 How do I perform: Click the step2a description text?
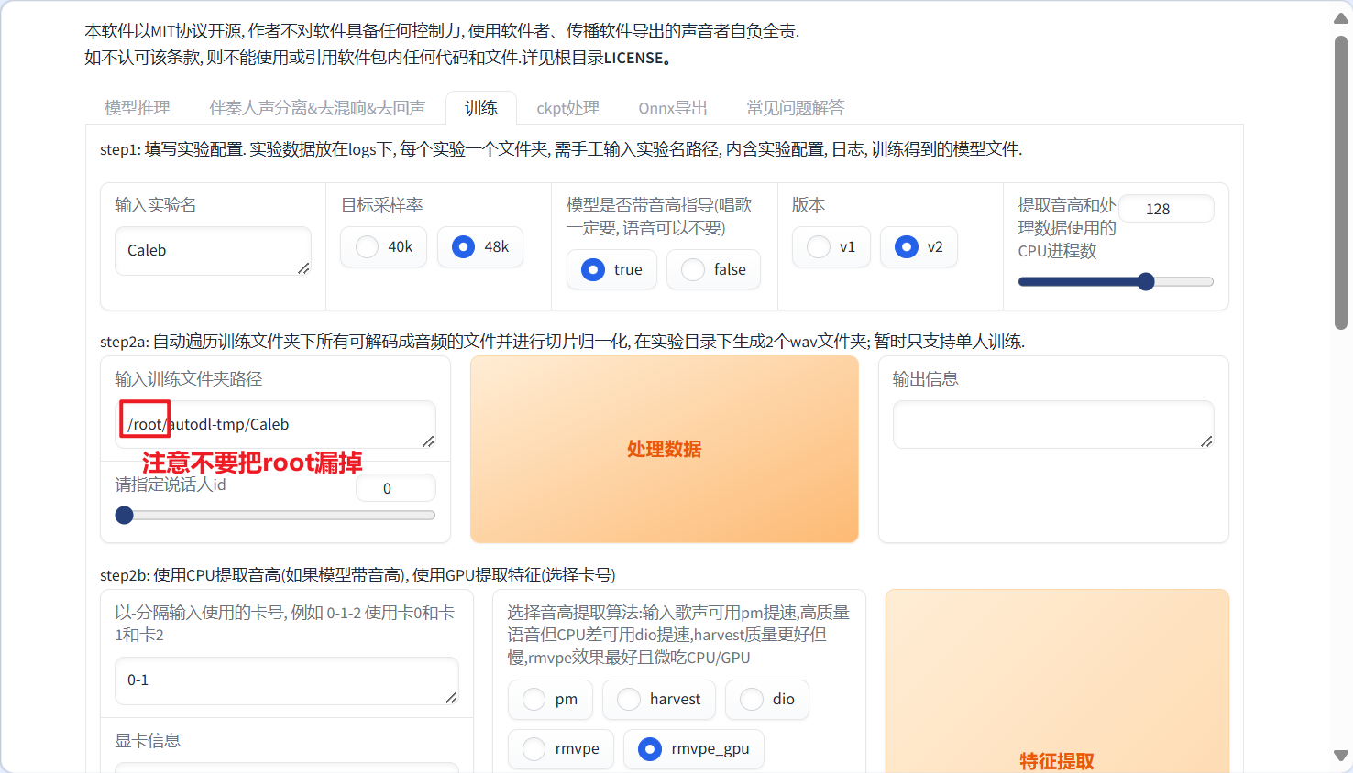point(562,342)
